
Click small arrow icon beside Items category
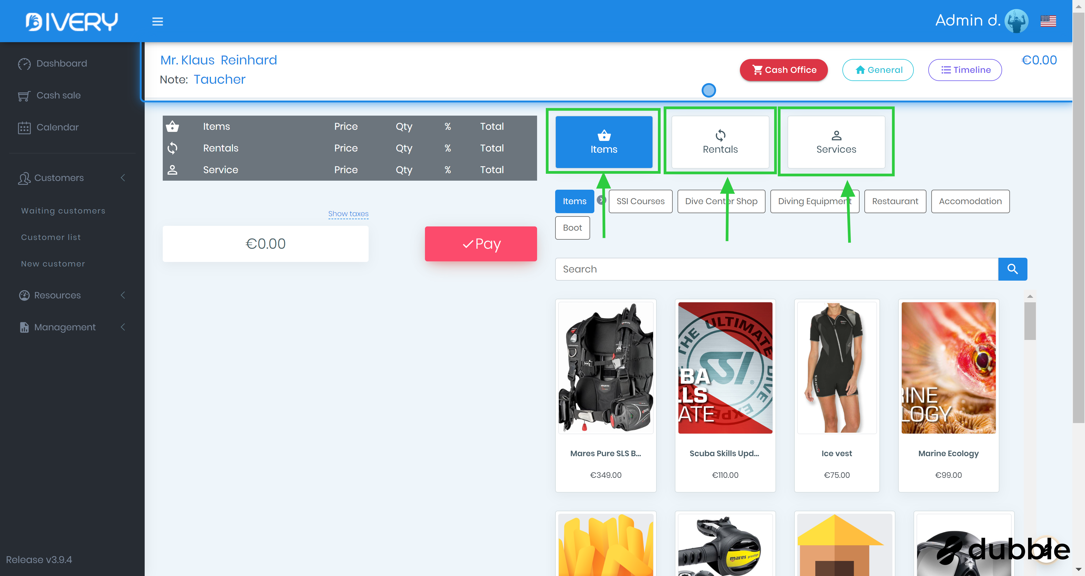(x=601, y=200)
